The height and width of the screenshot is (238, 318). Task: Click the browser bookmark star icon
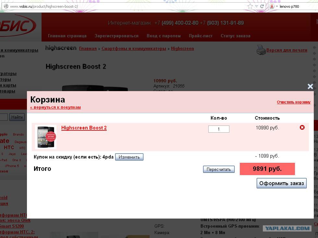click(x=250, y=6)
